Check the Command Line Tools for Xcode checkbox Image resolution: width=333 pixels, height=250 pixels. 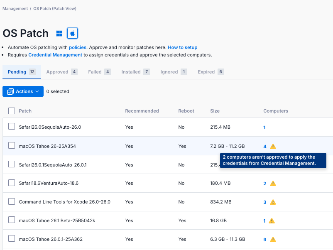(12, 201)
